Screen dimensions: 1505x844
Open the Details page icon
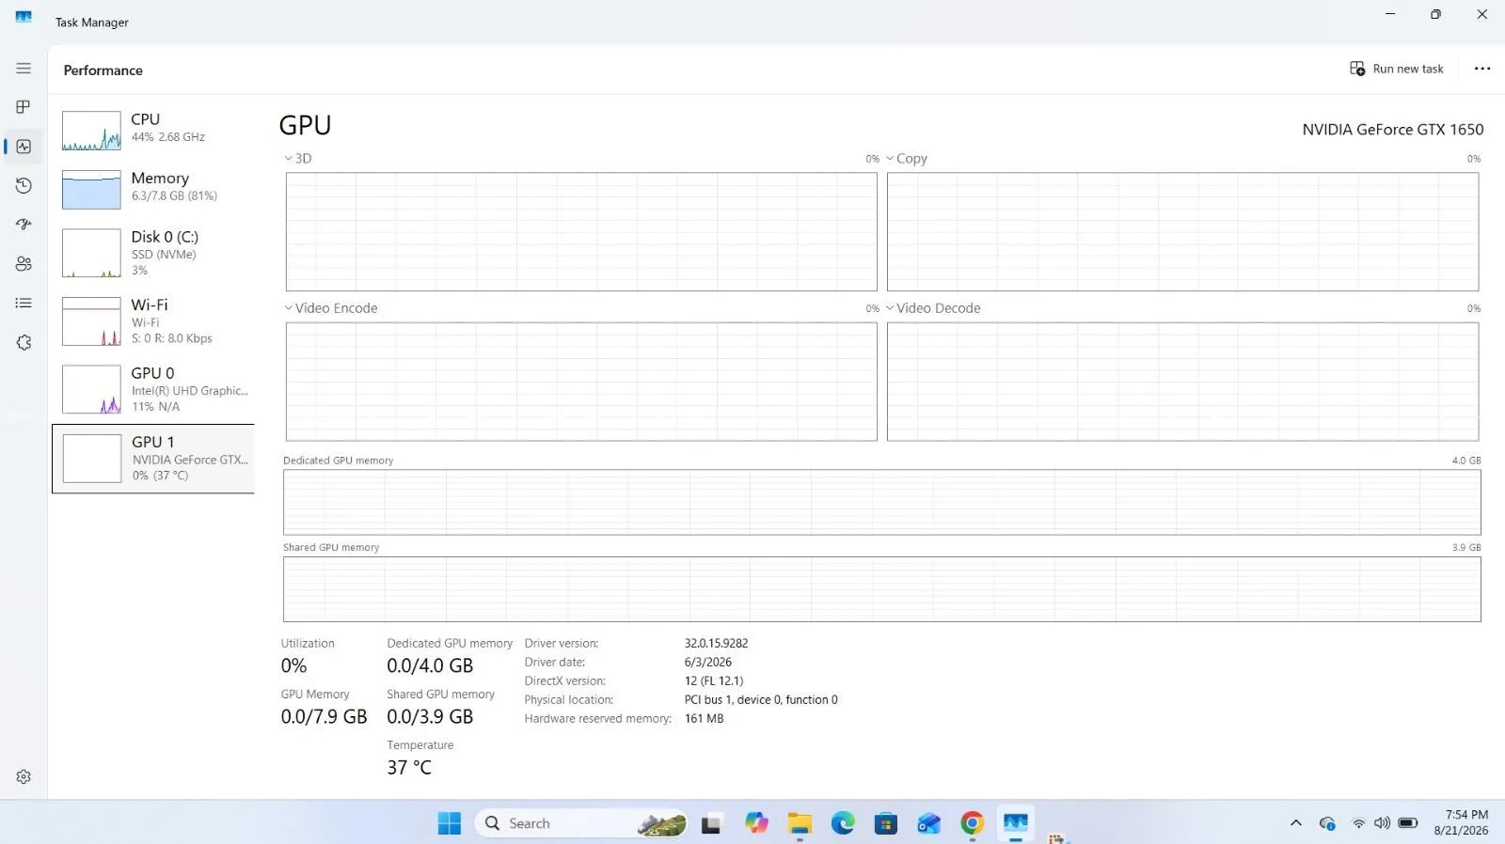click(24, 303)
